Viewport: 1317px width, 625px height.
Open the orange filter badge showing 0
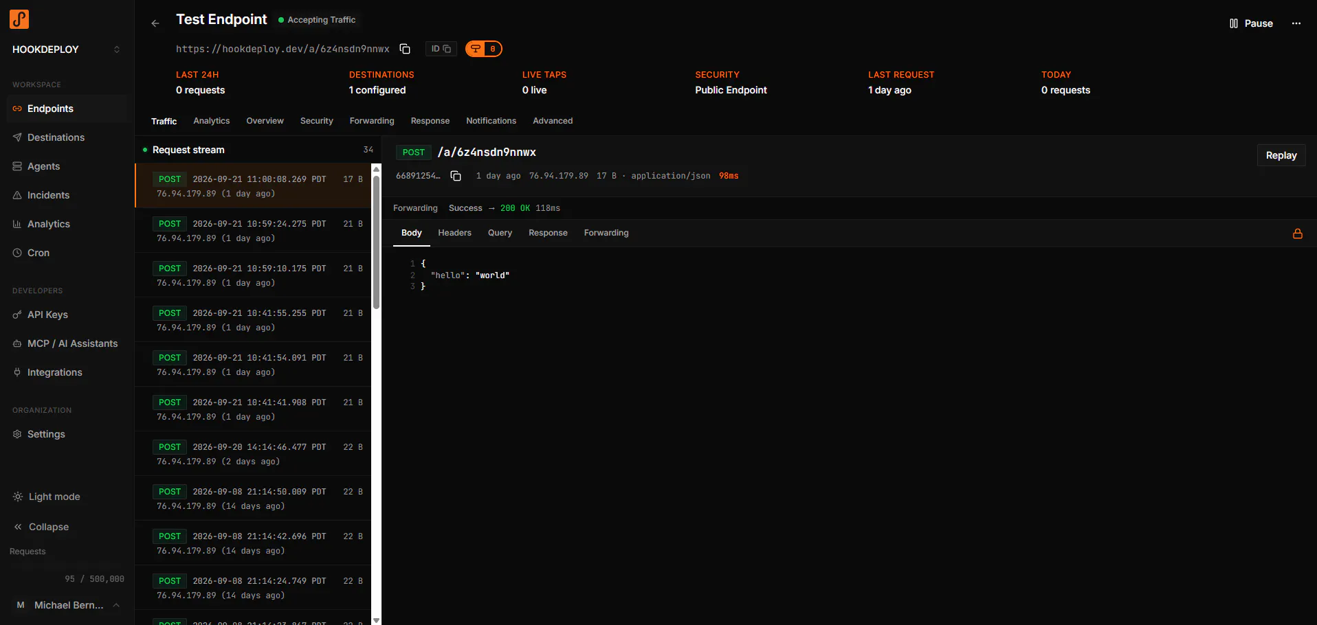click(x=484, y=49)
